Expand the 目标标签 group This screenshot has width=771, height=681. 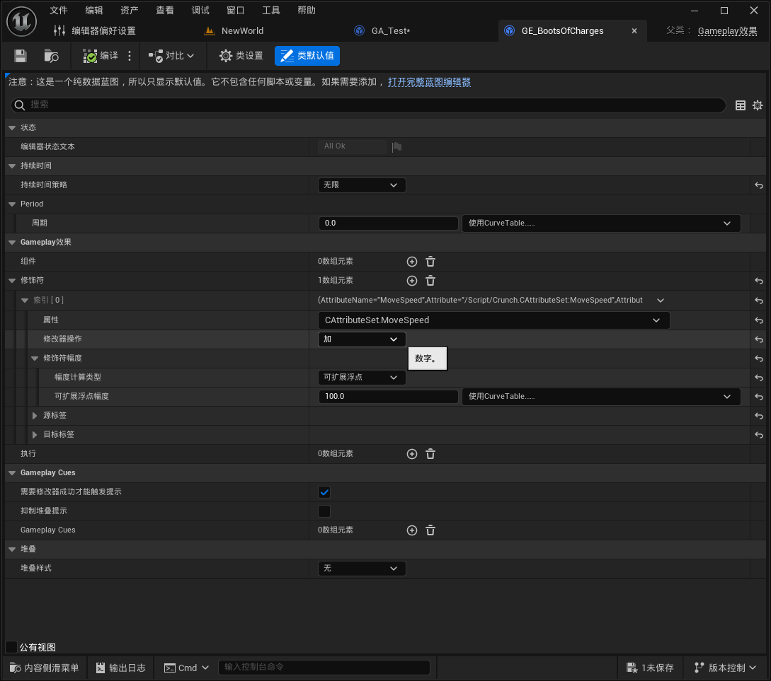click(x=35, y=435)
